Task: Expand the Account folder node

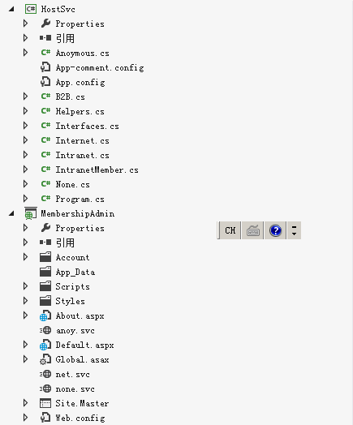Action: (x=25, y=257)
